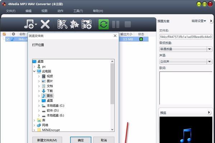Click the 输出大小 column header

(x=126, y=34)
